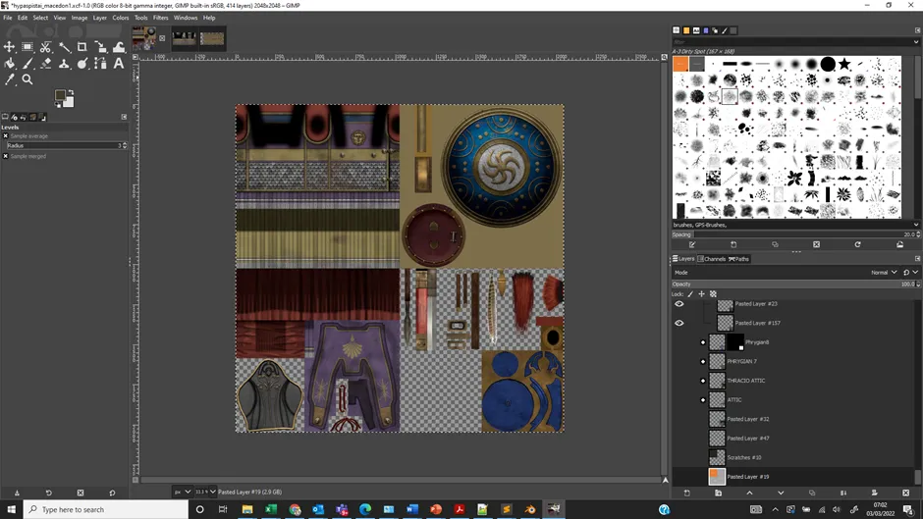Screen dimensions: 923x519
Task: Adjust the brush Spacing slider
Action: tap(795, 234)
